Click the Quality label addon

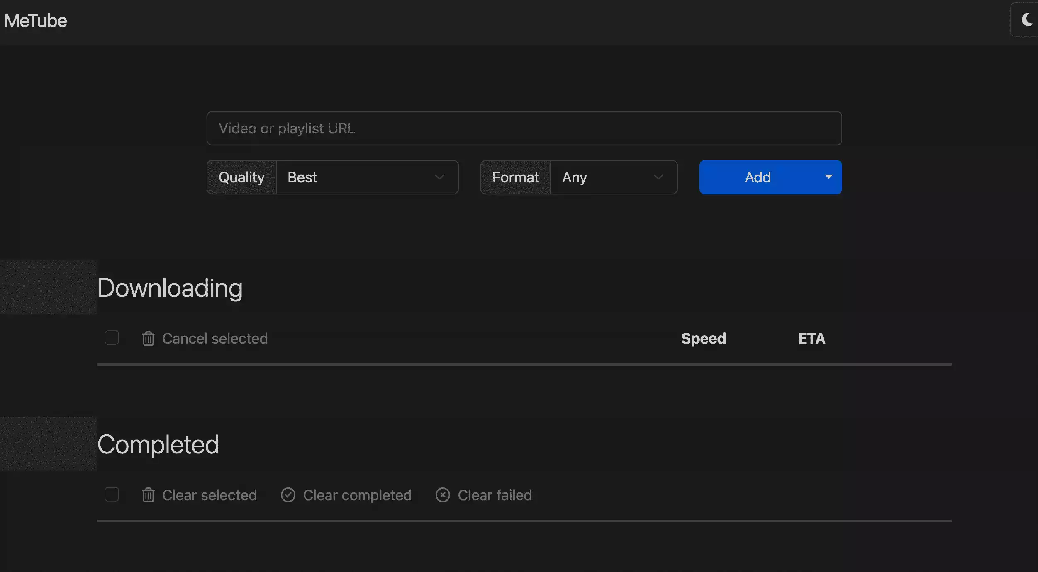click(x=241, y=177)
